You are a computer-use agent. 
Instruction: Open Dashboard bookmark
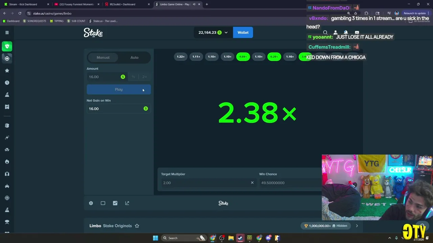[x=11, y=21]
